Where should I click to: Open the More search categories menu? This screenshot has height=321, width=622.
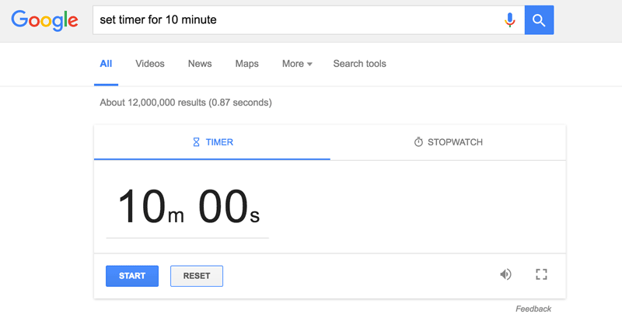(x=297, y=64)
